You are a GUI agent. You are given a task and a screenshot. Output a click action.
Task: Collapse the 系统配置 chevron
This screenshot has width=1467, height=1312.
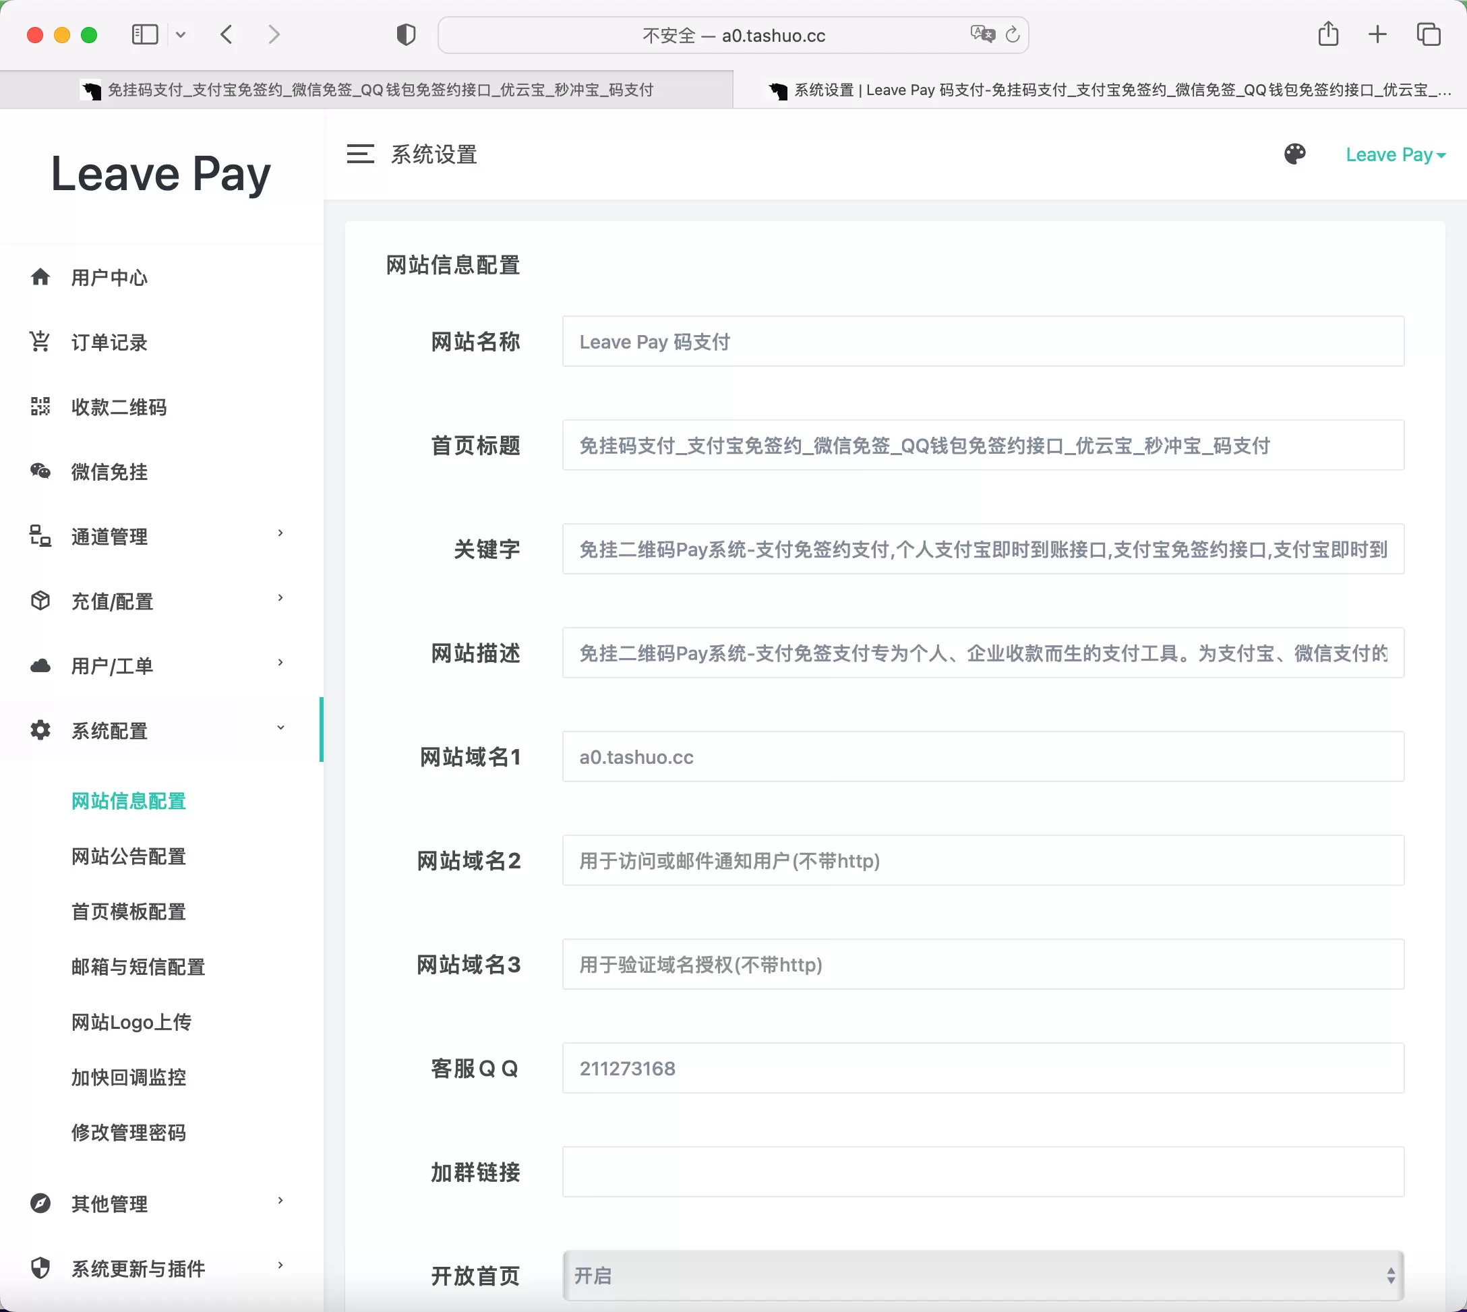(x=280, y=728)
